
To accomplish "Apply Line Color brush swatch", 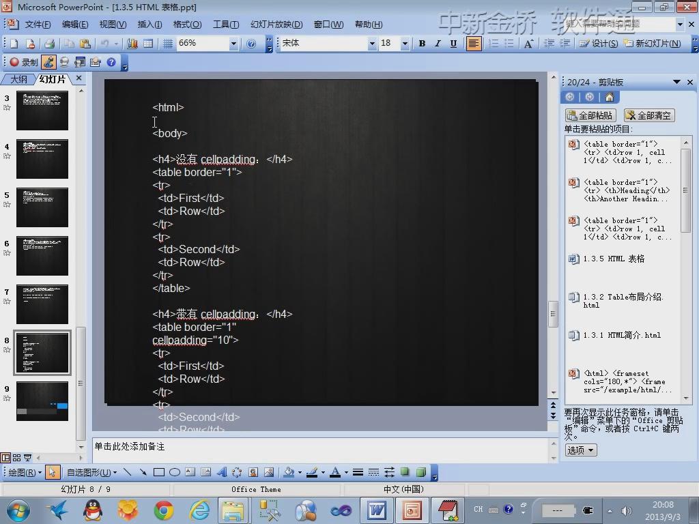I will 312,472.
